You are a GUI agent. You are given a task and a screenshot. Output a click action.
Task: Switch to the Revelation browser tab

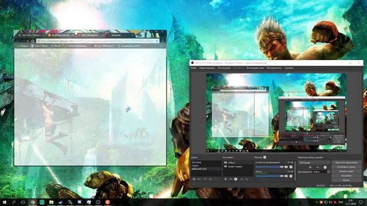click(90, 35)
